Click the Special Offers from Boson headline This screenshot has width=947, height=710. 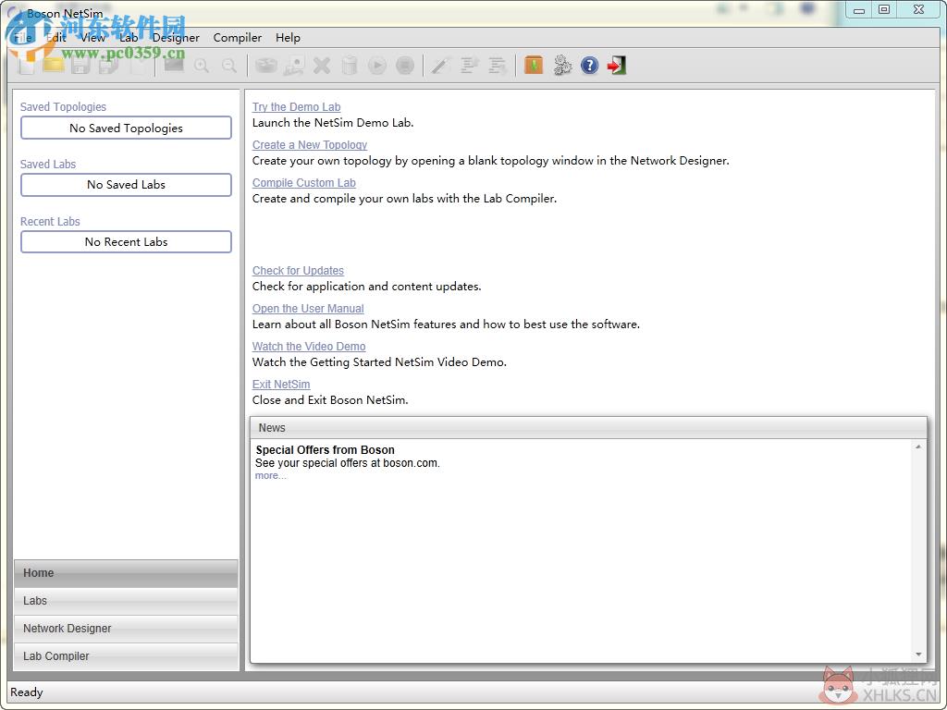(325, 450)
